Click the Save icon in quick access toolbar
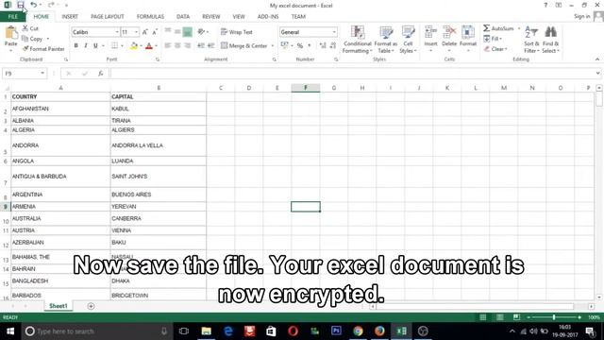Viewport: 604px width, 340px height. coord(21,5)
